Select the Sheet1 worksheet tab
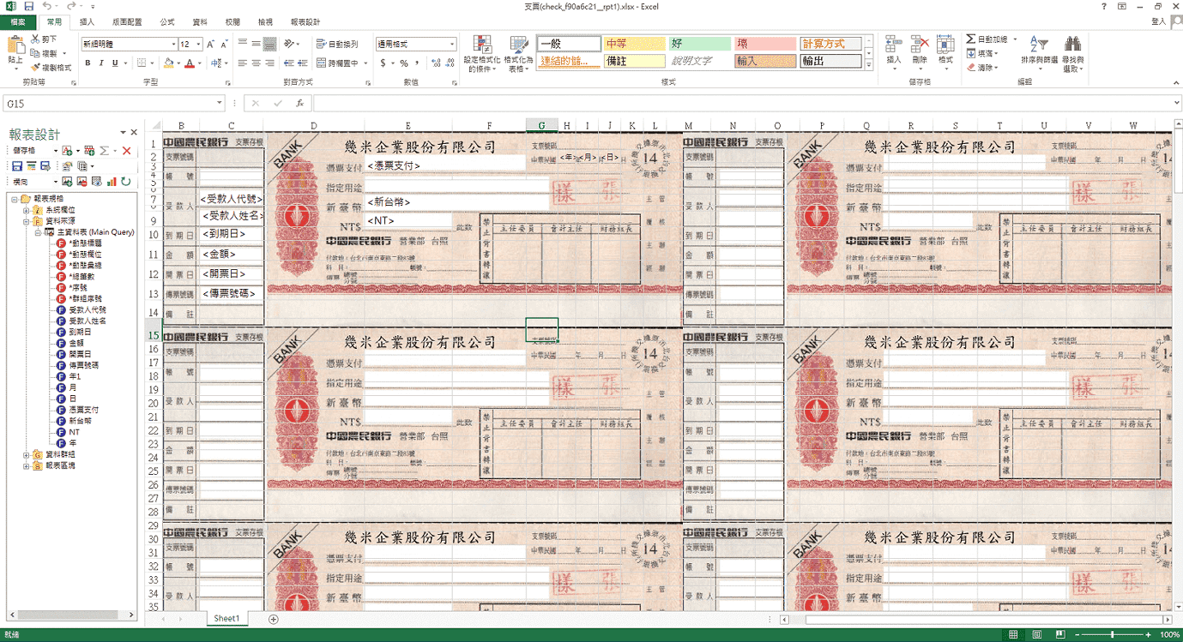1183x642 pixels. (226, 618)
